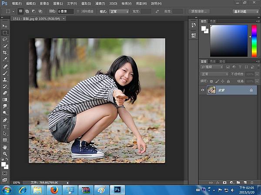Pick the Eyedropper tool
This screenshot has width=261, height=195.
click(x=5, y=58)
